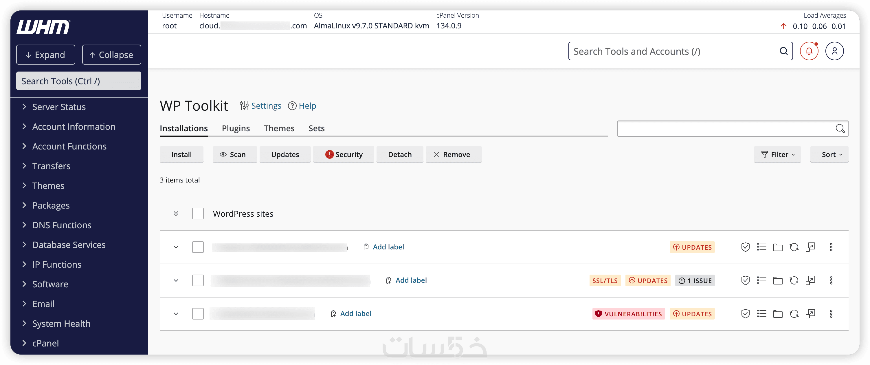Image resolution: width=870 pixels, height=365 pixels.
Task: Open the Sort dropdown
Action: pyautogui.click(x=829, y=154)
